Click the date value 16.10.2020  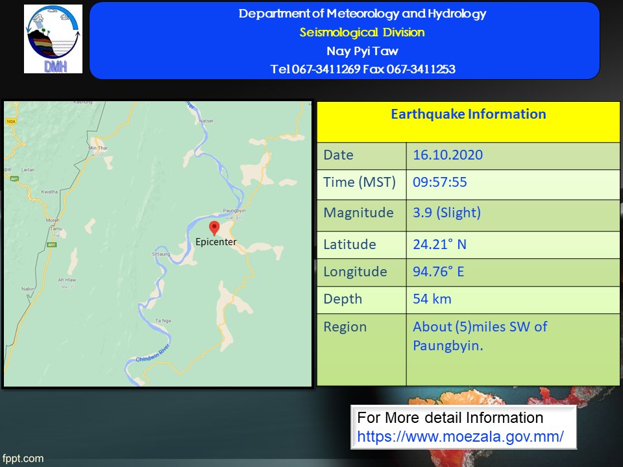click(448, 155)
